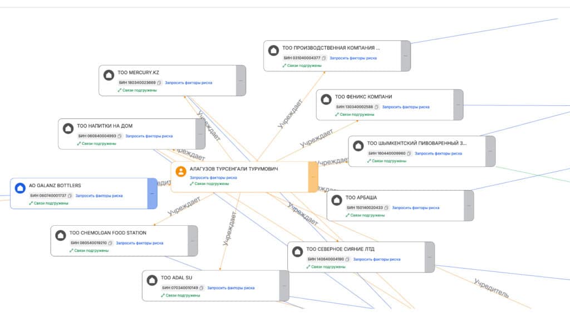Copy the БИН of ТОО ФЕНИКС КОМПАНИ
Image resolution: width=570 pixels, height=321 pixels.
[x=377, y=107]
